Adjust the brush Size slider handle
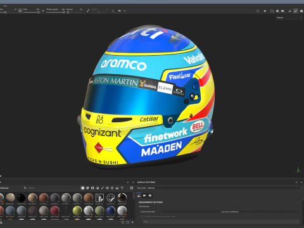 [5, 13]
